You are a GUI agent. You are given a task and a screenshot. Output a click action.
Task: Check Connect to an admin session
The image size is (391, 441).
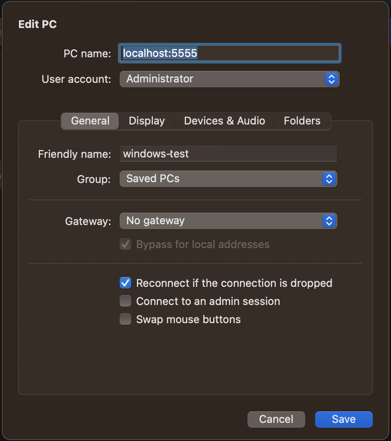coord(125,301)
